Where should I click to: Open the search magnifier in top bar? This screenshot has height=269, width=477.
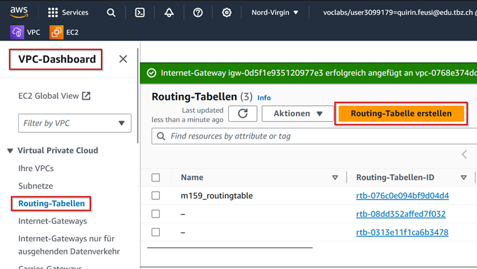click(111, 13)
